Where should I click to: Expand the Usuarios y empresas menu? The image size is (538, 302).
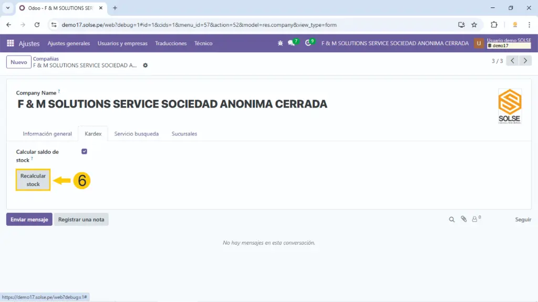click(x=122, y=44)
